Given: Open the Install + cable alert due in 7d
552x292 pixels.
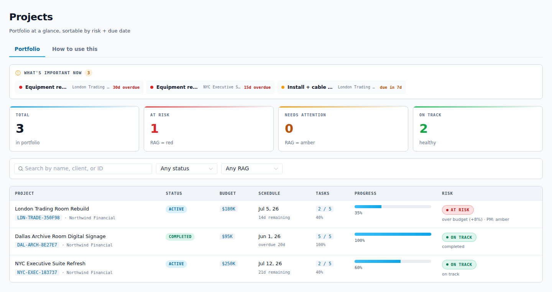Looking at the screenshot, I should [342, 87].
